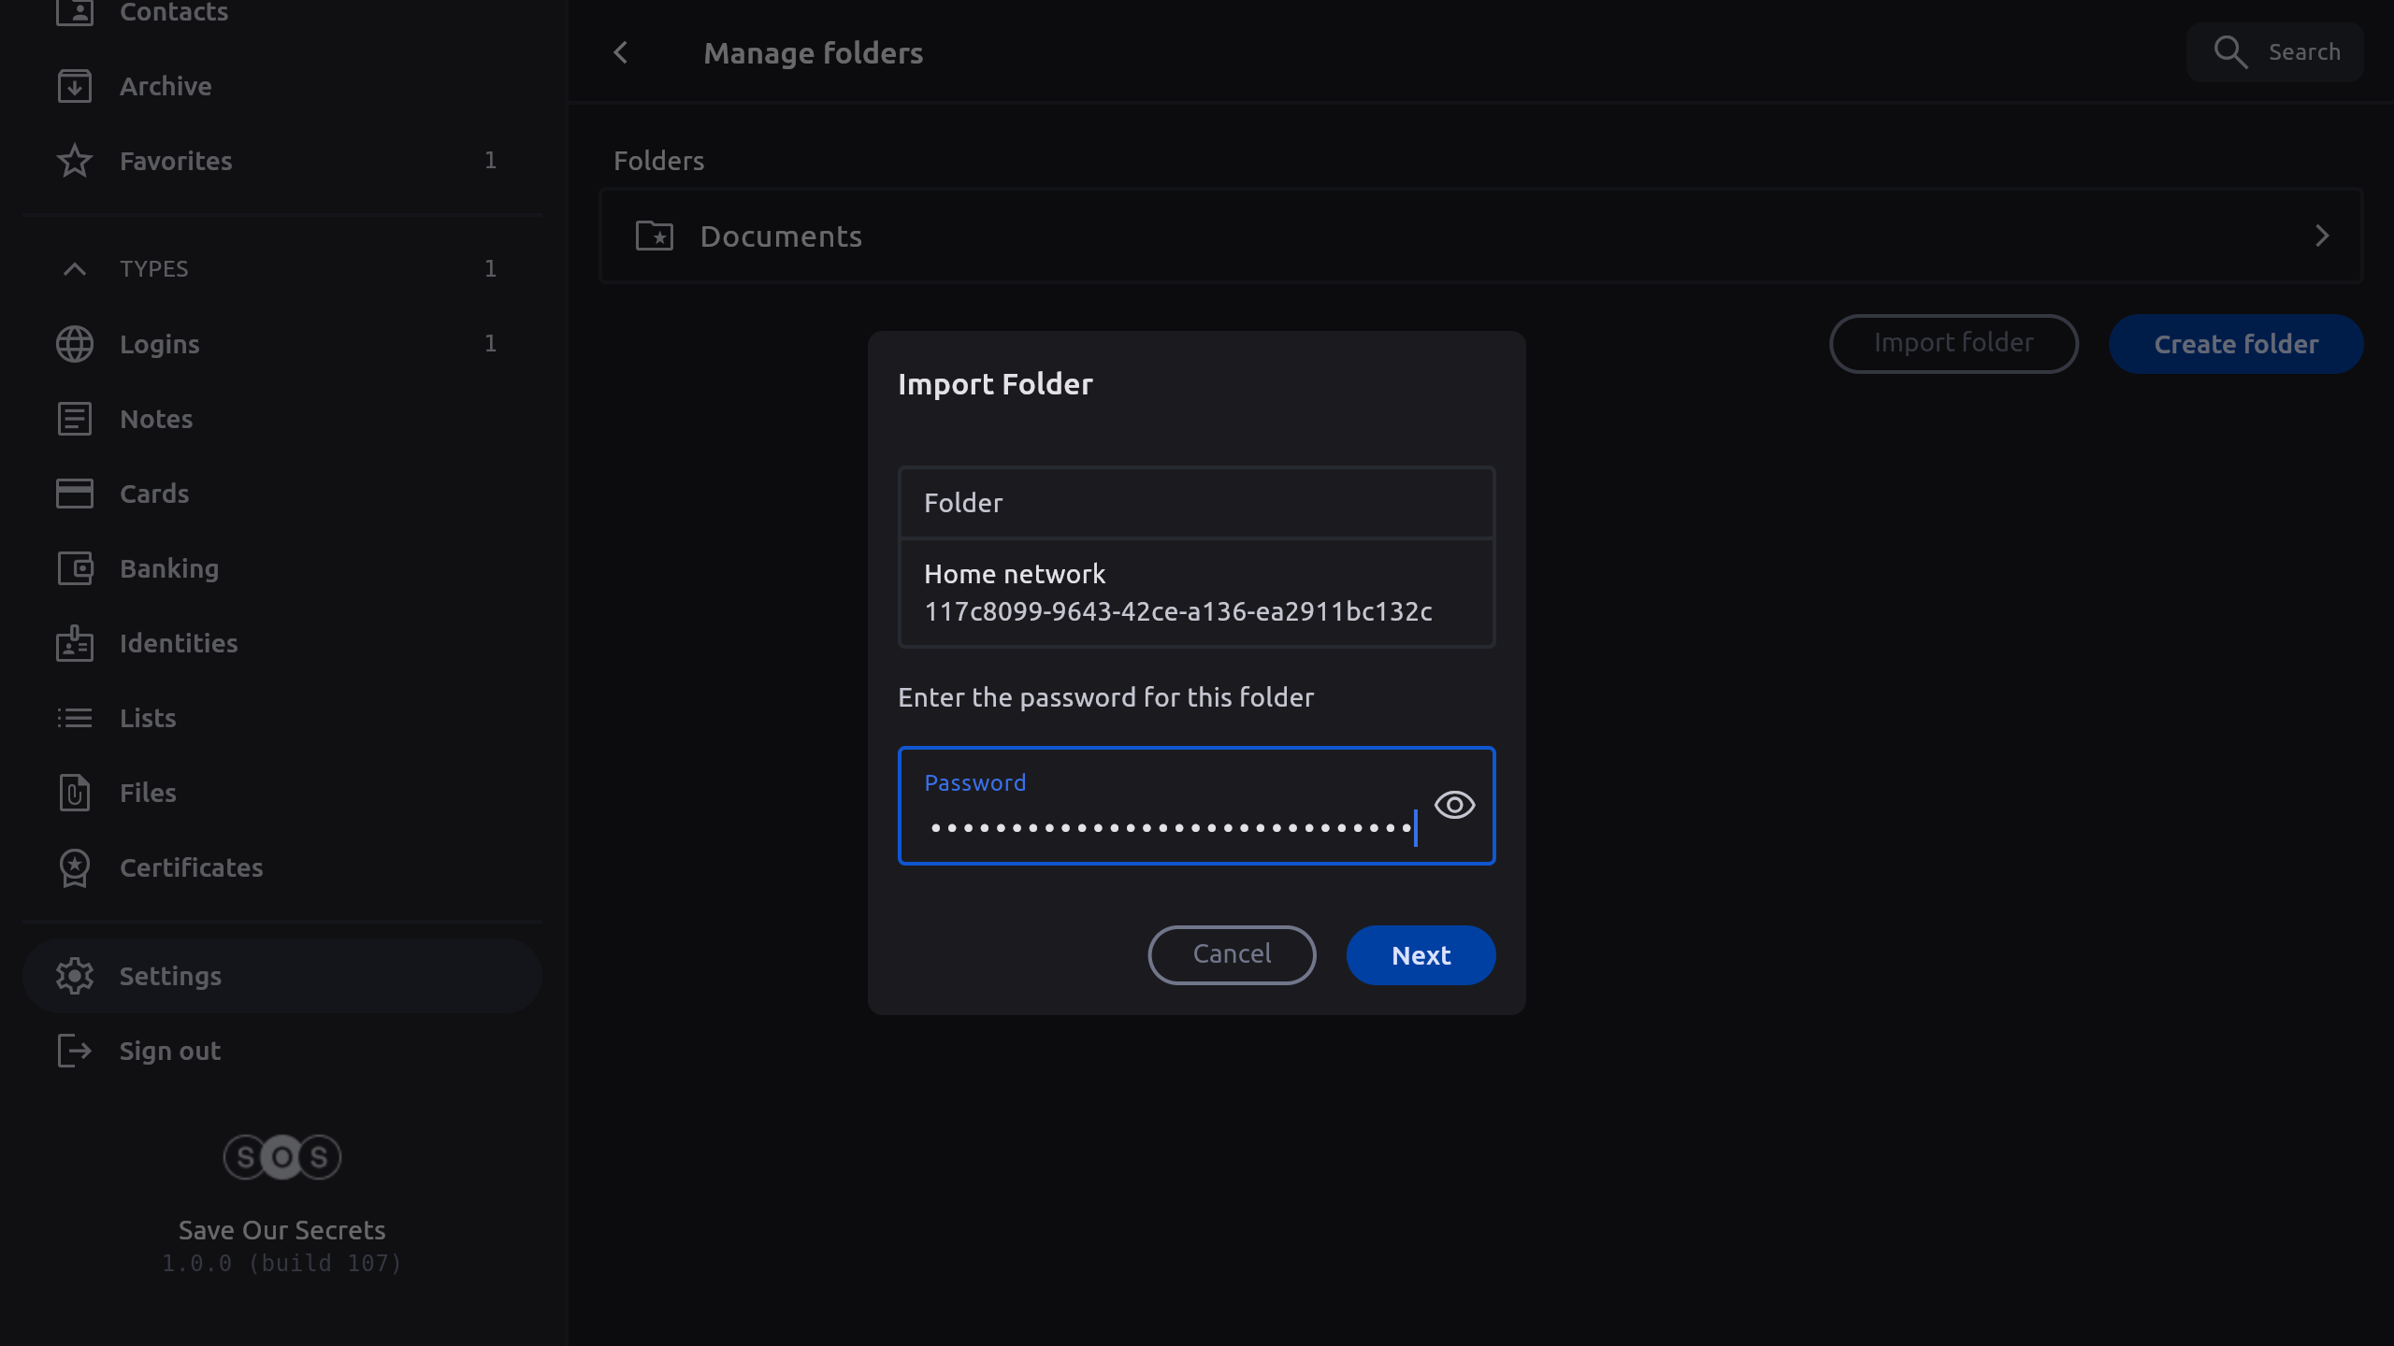Open the Lists section

tap(148, 718)
